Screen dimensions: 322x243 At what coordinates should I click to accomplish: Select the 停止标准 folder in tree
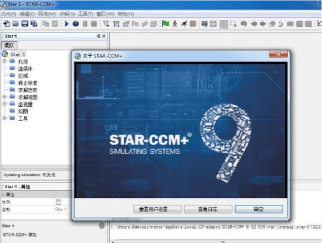point(28,83)
